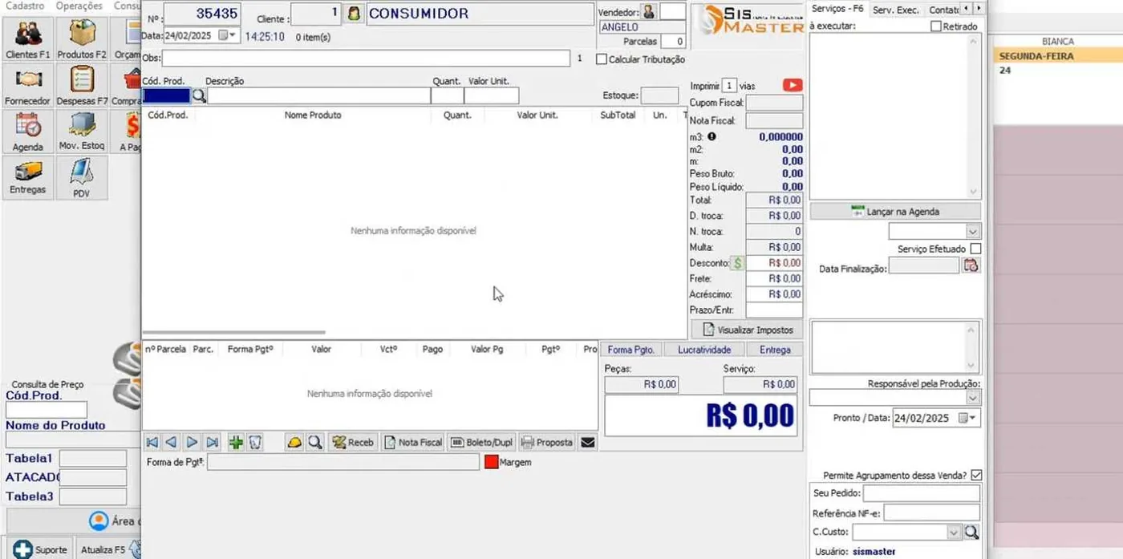Open Mov. Estoq in main window
Screen dimensions: 1123x559
click(82, 132)
